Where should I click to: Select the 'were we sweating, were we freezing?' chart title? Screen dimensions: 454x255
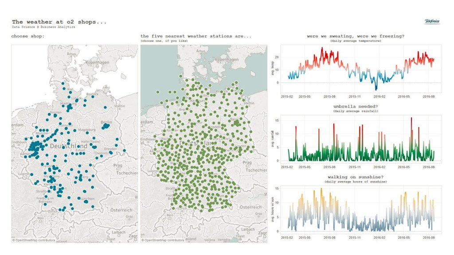click(359, 36)
